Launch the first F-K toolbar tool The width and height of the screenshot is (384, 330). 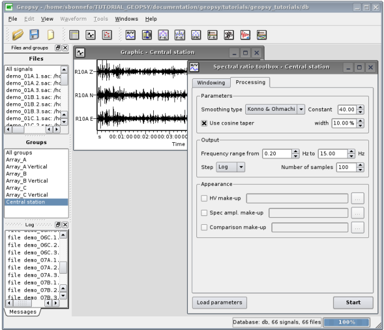pyautogui.click(x=163, y=35)
